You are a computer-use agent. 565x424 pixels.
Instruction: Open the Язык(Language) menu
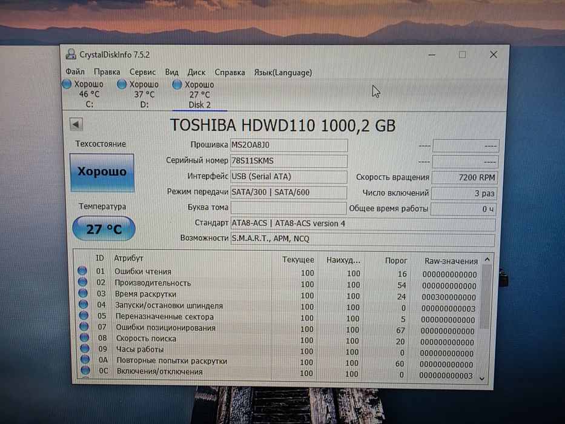click(283, 73)
